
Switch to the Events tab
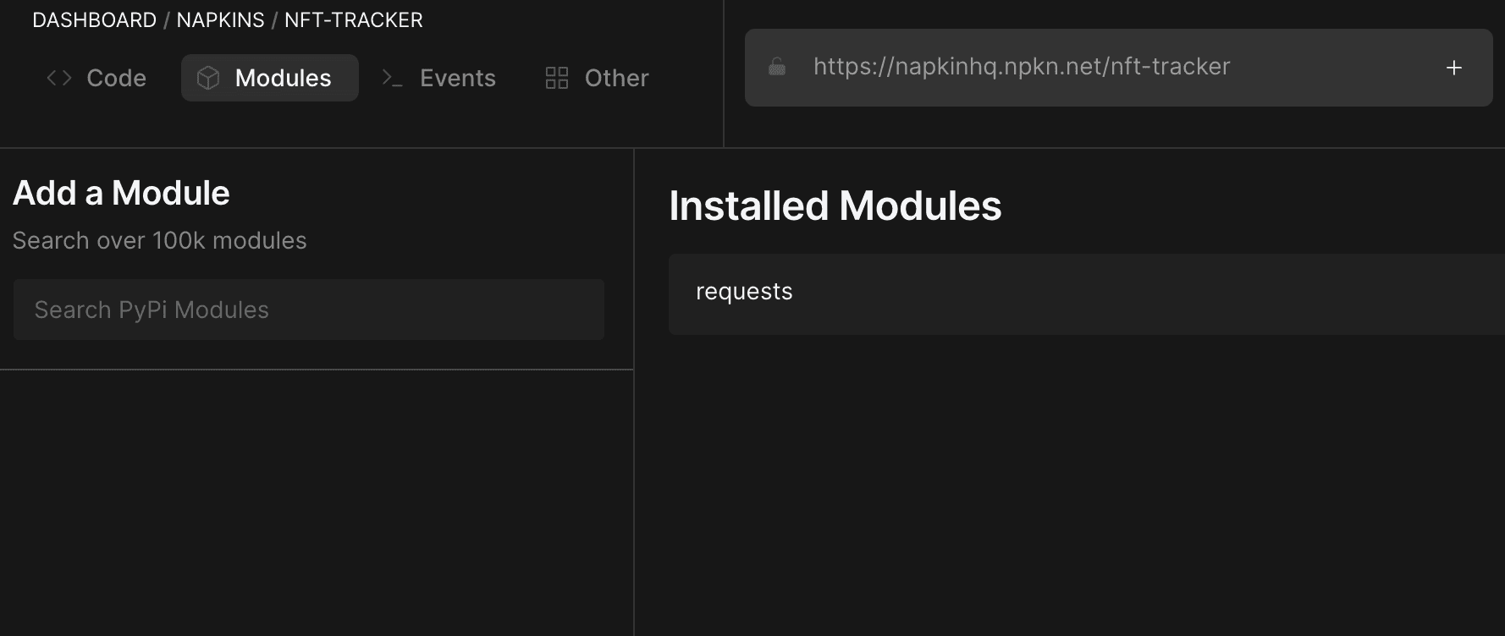[x=438, y=78]
